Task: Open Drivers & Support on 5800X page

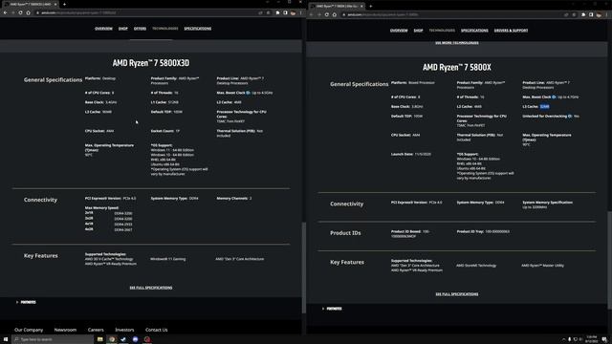Action: point(511,31)
